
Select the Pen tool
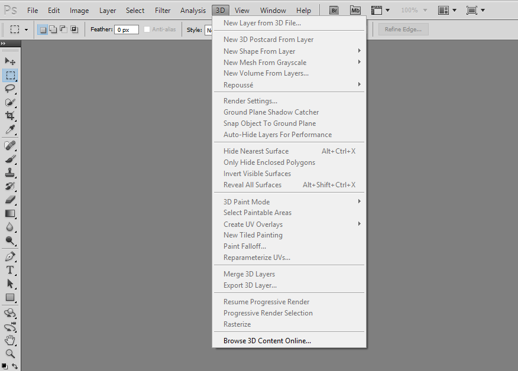coord(10,256)
